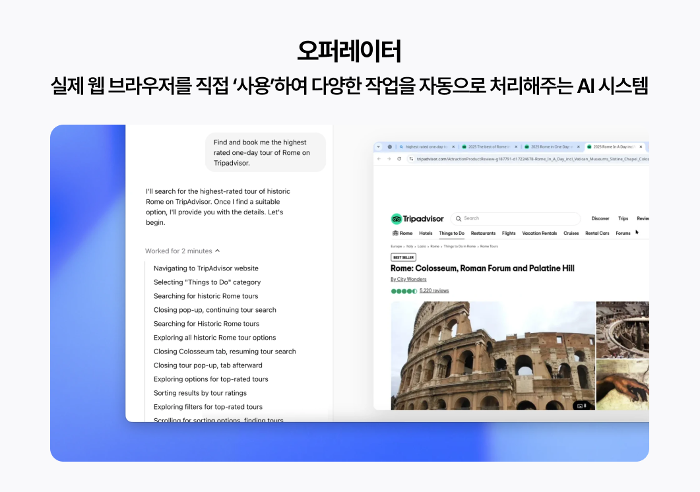Select the Things to Do nav item
The width and height of the screenshot is (700, 492).
point(451,233)
